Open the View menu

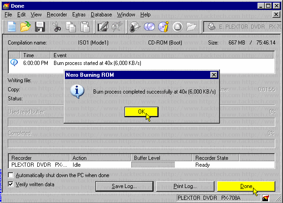(x=36, y=15)
